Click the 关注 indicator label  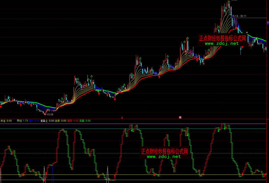coord(4,121)
